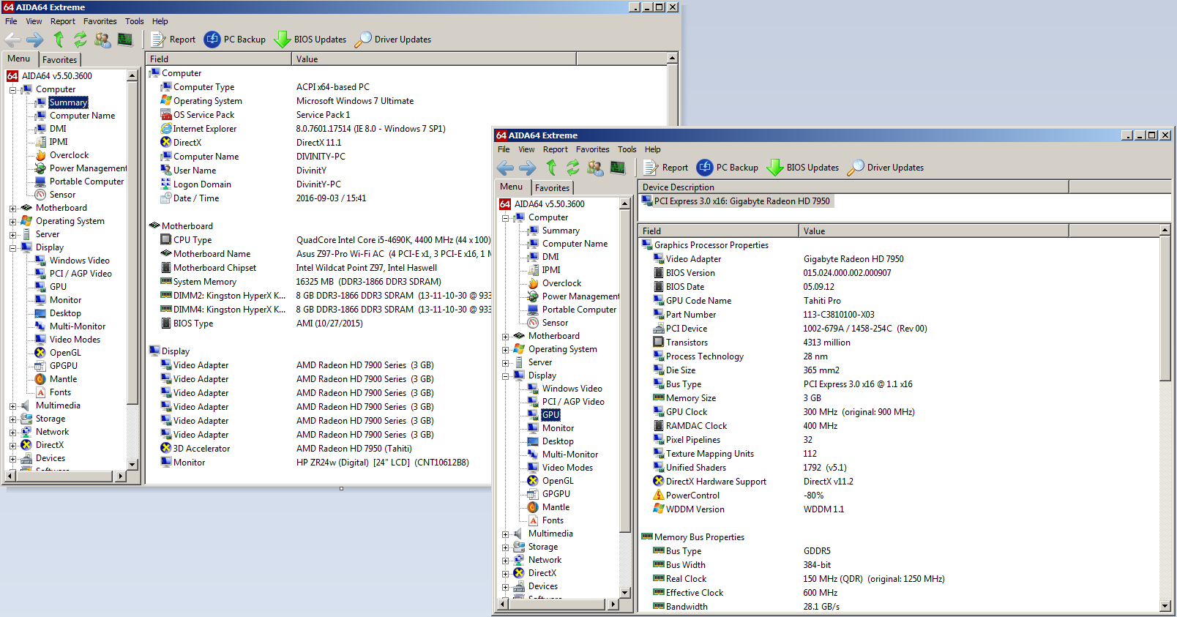Viewport: 1177px width, 617px height.
Task: Click the Refresh icon in the left window toolbar
Action: (80, 40)
